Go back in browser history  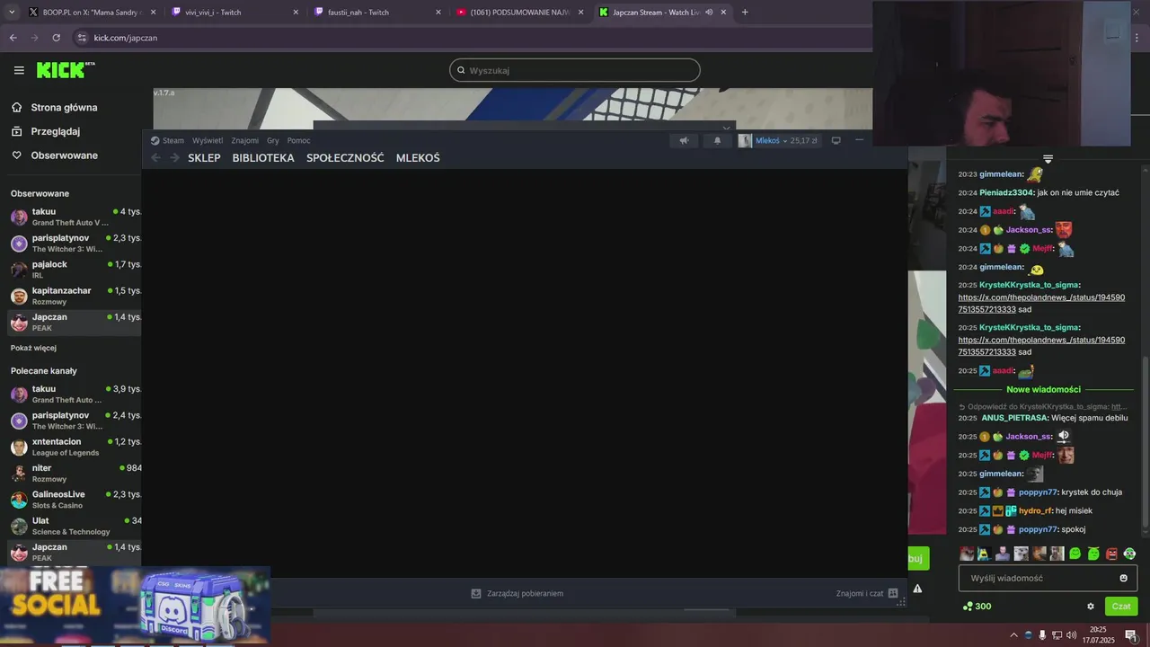[x=13, y=38]
